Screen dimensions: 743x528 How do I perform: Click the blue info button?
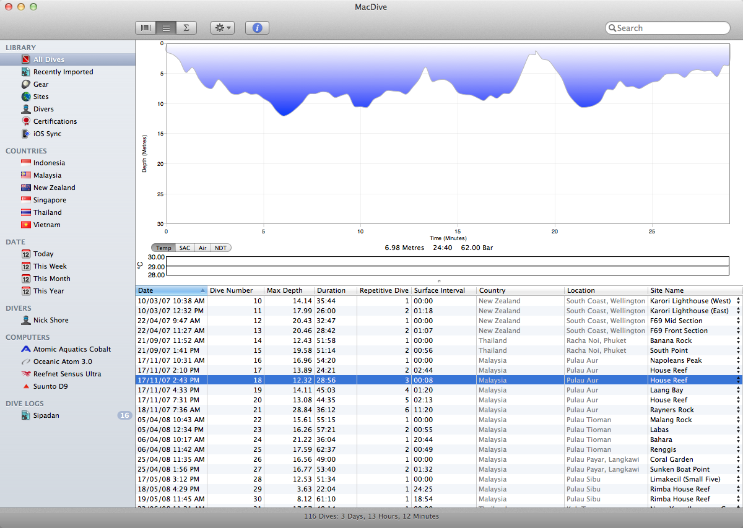[x=257, y=28]
